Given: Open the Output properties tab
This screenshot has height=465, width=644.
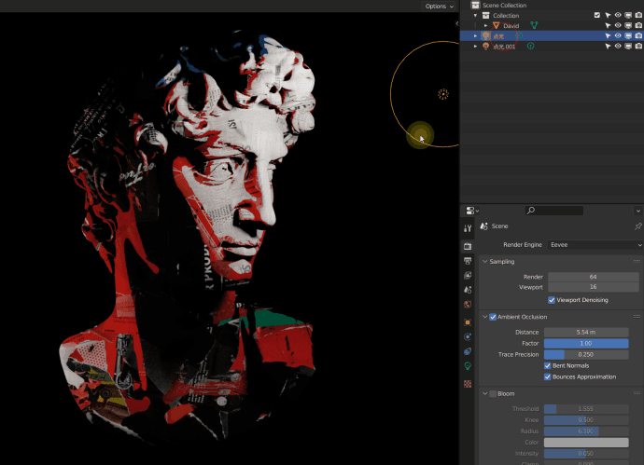Looking at the screenshot, I should pos(468,261).
